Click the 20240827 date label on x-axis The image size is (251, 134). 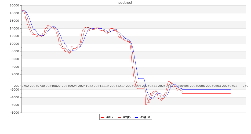tap(53, 86)
